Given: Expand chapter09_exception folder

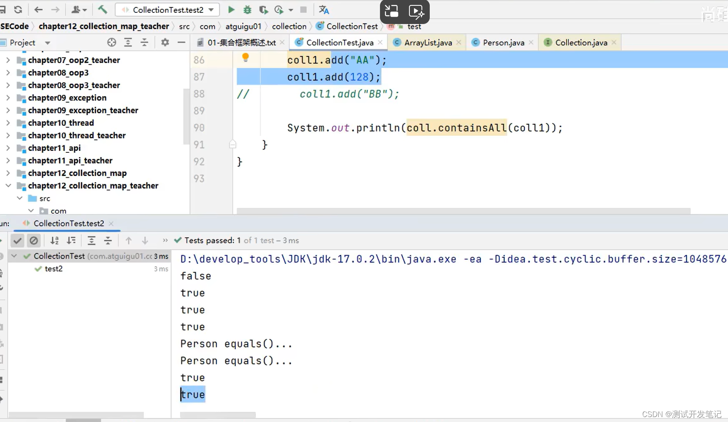Looking at the screenshot, I should point(8,98).
